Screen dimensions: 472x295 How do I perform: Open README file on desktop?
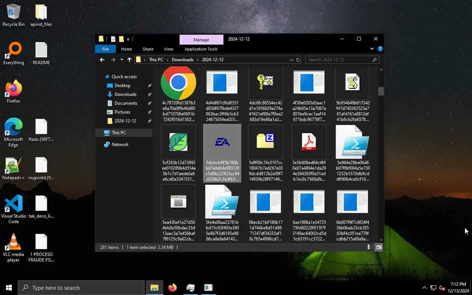click(x=41, y=54)
